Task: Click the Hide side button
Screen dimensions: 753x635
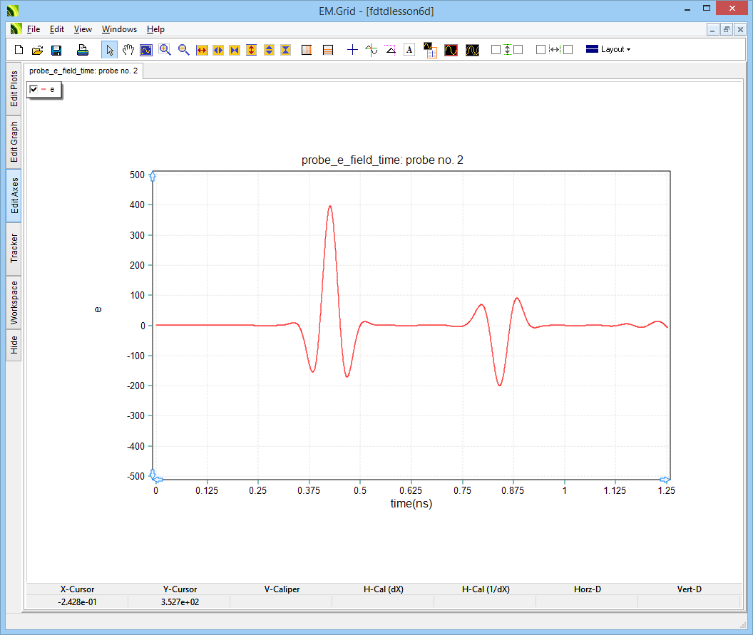Action: pos(14,345)
